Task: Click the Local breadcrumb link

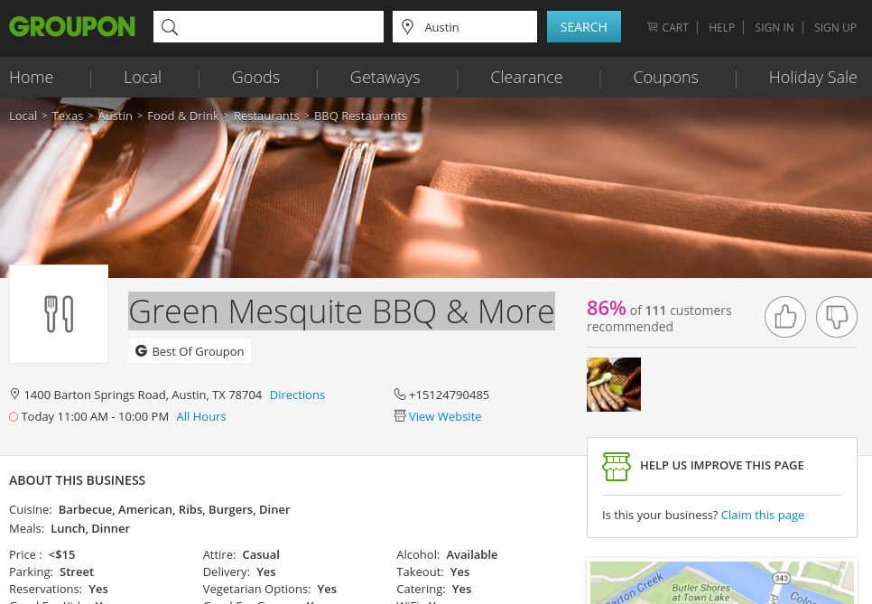Action: (23, 116)
